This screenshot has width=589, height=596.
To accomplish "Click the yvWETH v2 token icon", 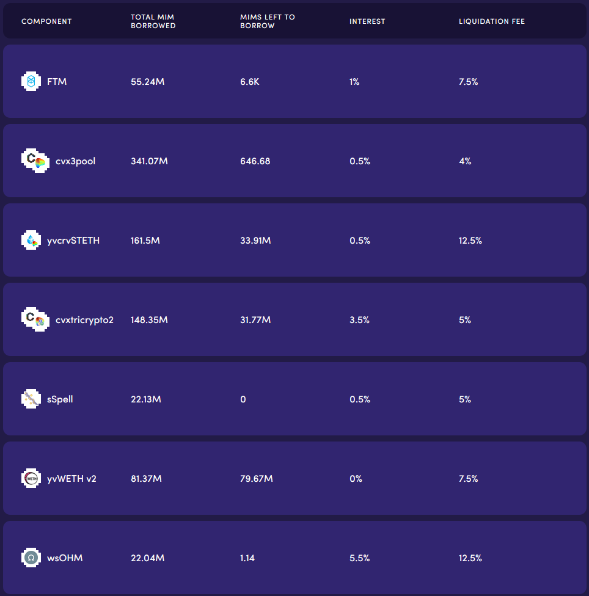I will pos(31,478).
